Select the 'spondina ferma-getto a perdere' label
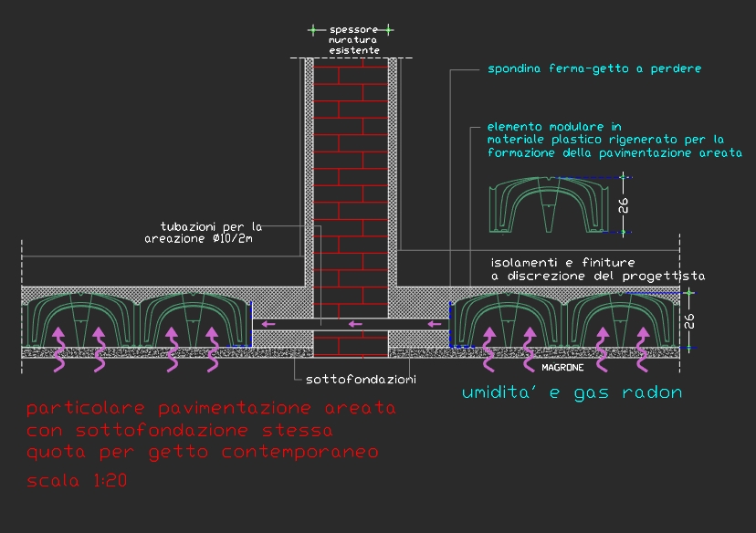756x533 pixels. point(593,68)
